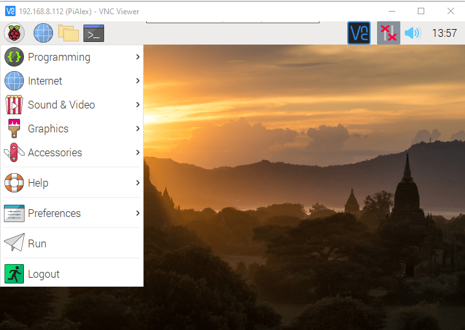The width and height of the screenshot is (465, 330).
Task: Click the Help lifebuoy icon
Action: 14,183
